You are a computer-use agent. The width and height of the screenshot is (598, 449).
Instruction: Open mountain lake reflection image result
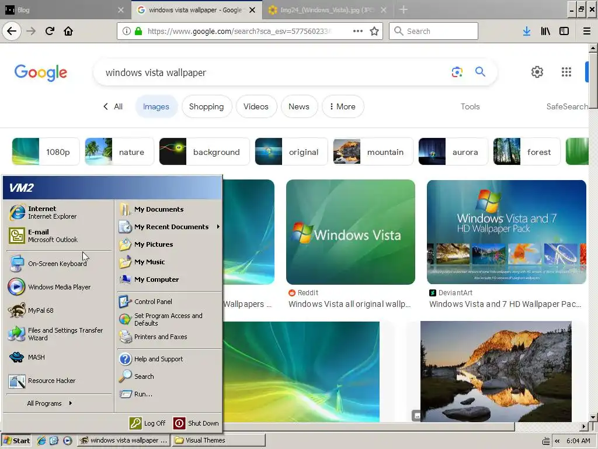click(496, 371)
